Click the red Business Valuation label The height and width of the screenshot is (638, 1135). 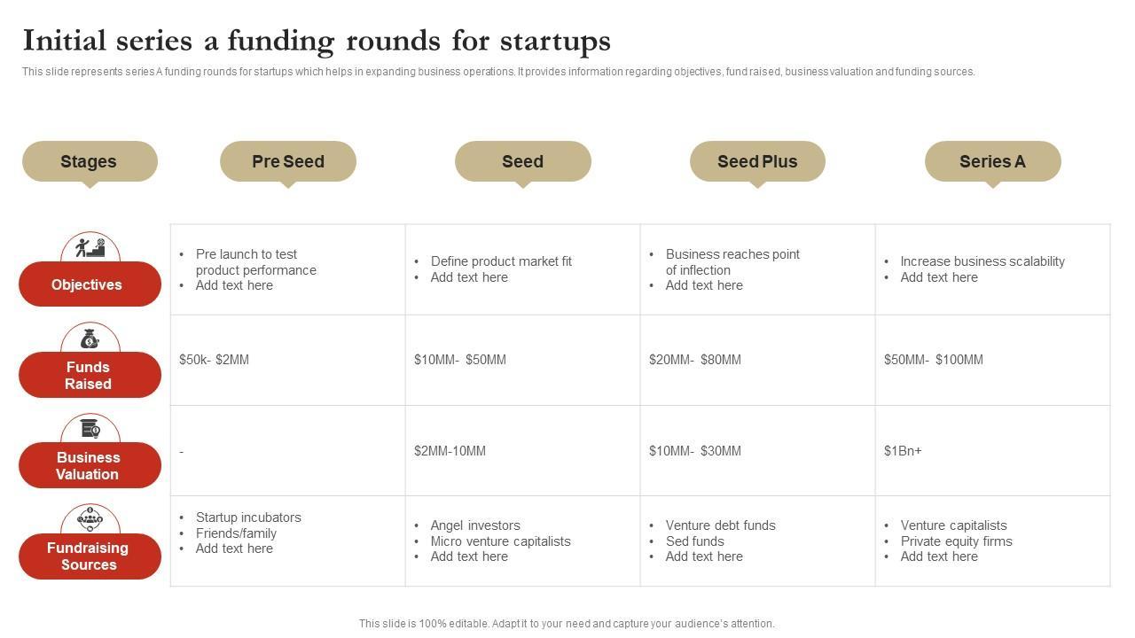[90, 466]
